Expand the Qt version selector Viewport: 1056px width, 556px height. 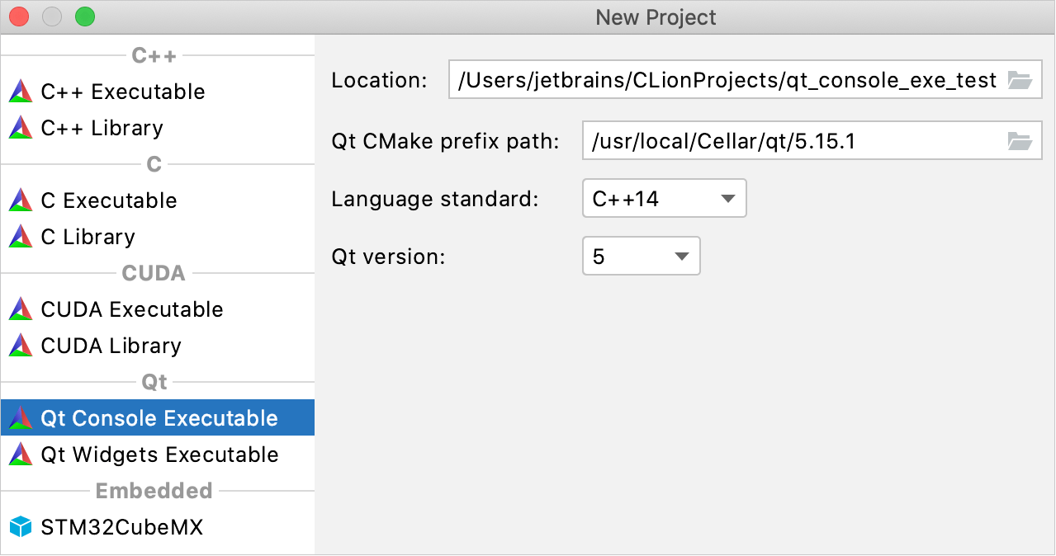(683, 256)
